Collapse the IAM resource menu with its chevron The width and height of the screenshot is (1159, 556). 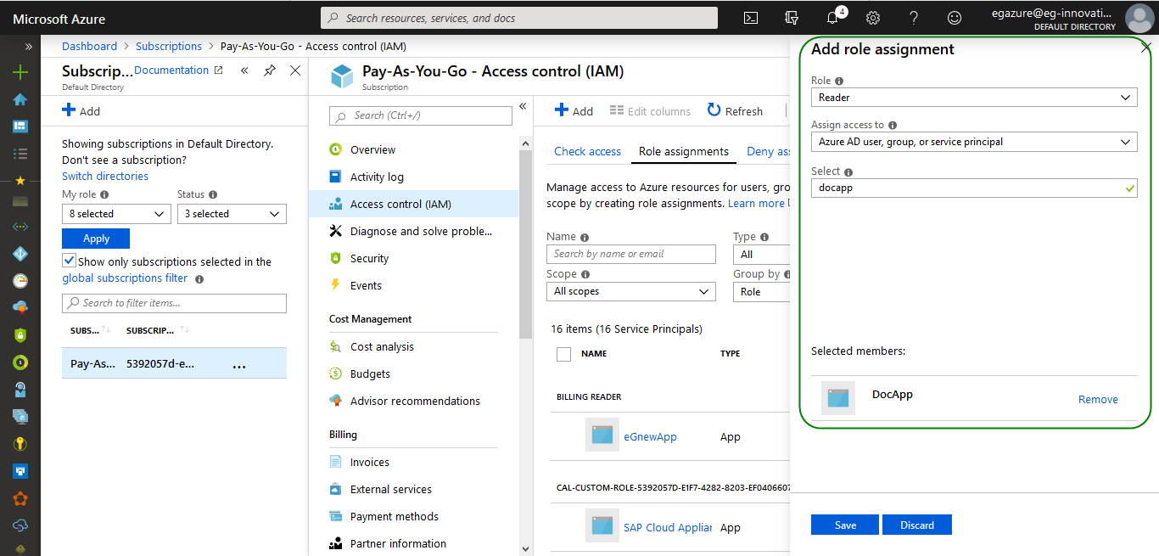coord(524,106)
